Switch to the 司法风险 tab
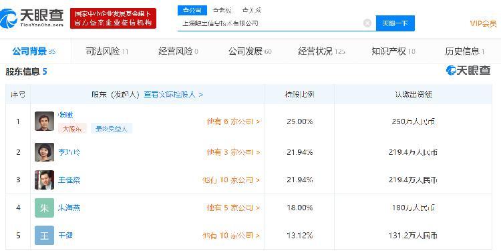The height and width of the screenshot is (251, 501). 107,51
